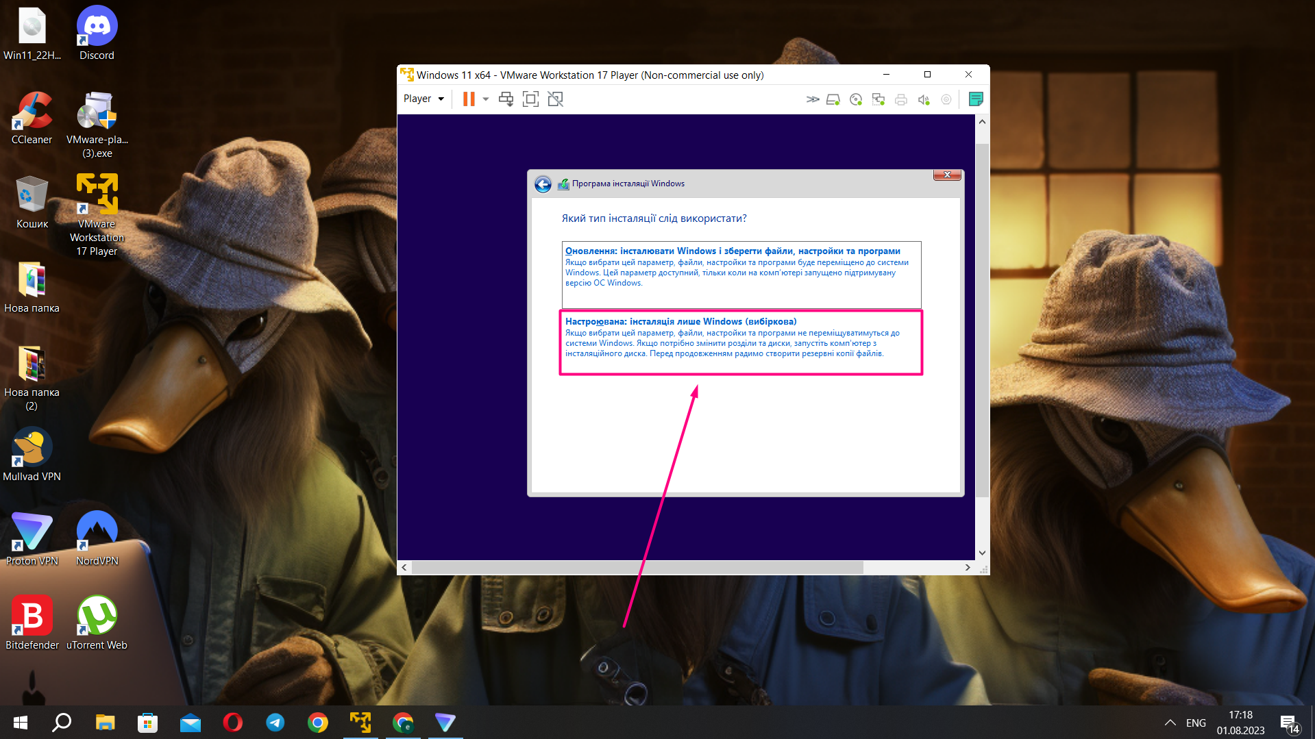This screenshot has width=1315, height=739.
Task: Select the Mullvad VPN desktop shortcut
Action: pyautogui.click(x=32, y=454)
